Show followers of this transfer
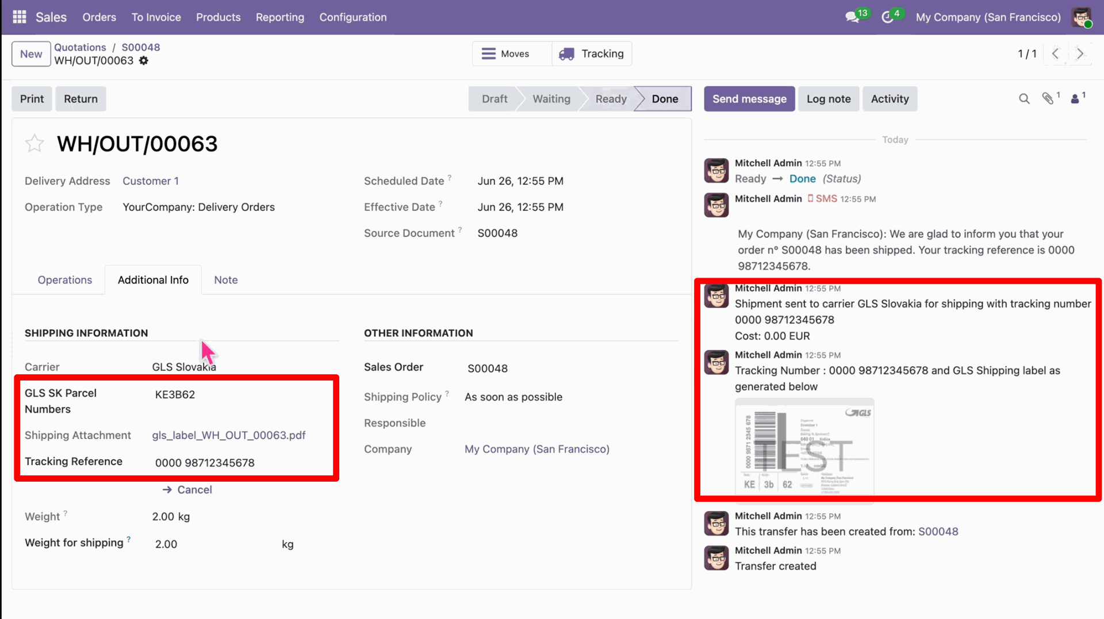Screen dimensions: 1104x619 (1075, 99)
